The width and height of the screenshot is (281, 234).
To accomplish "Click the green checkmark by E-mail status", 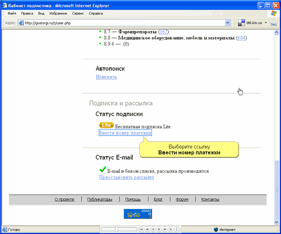I will (102, 169).
